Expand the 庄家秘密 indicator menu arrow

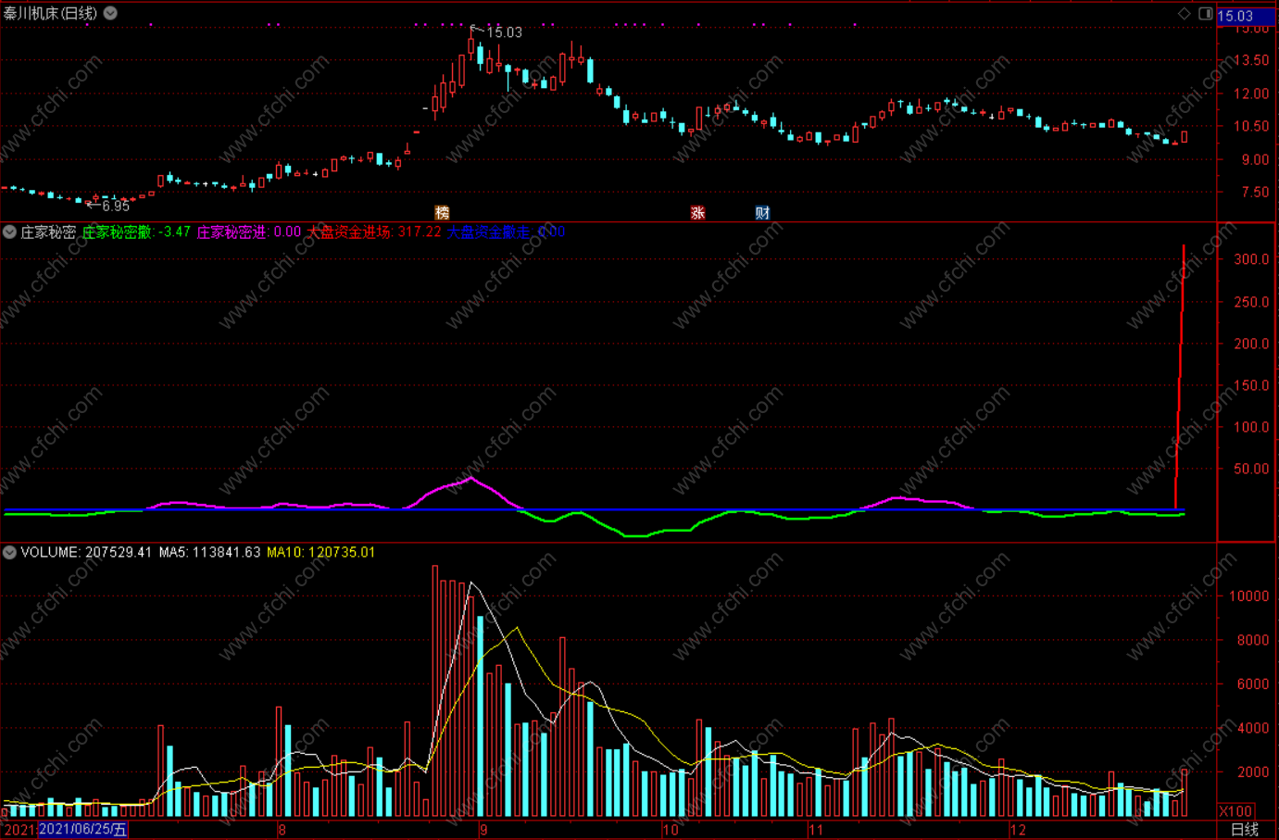click(x=9, y=232)
